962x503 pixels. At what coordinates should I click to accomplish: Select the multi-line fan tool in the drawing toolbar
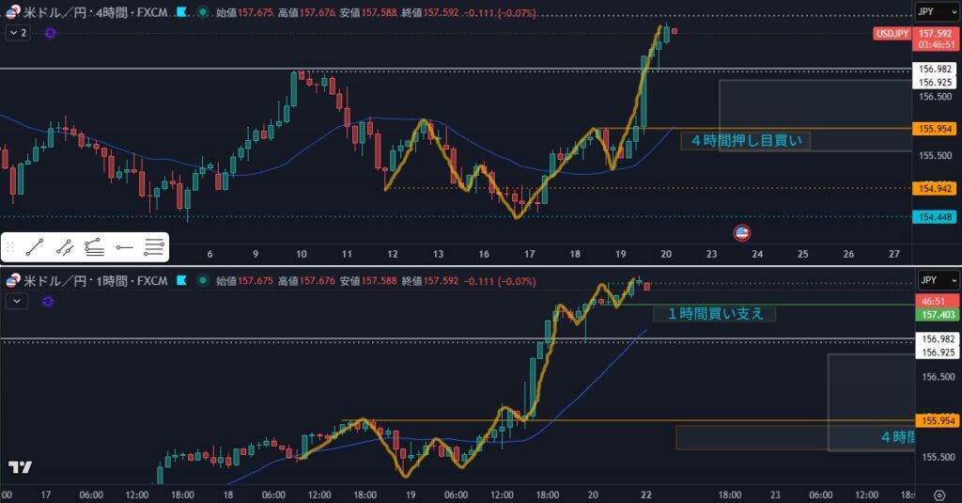(94, 248)
